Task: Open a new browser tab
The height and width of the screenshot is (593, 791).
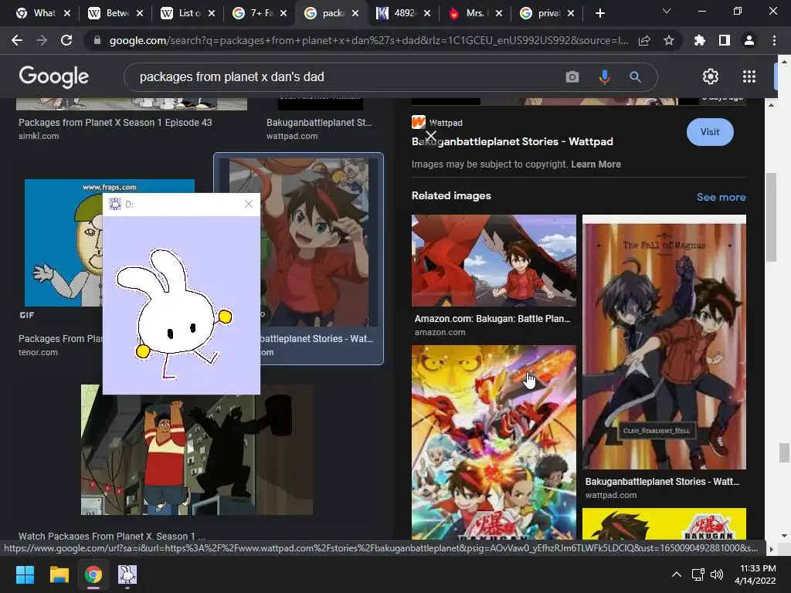Action: [599, 13]
